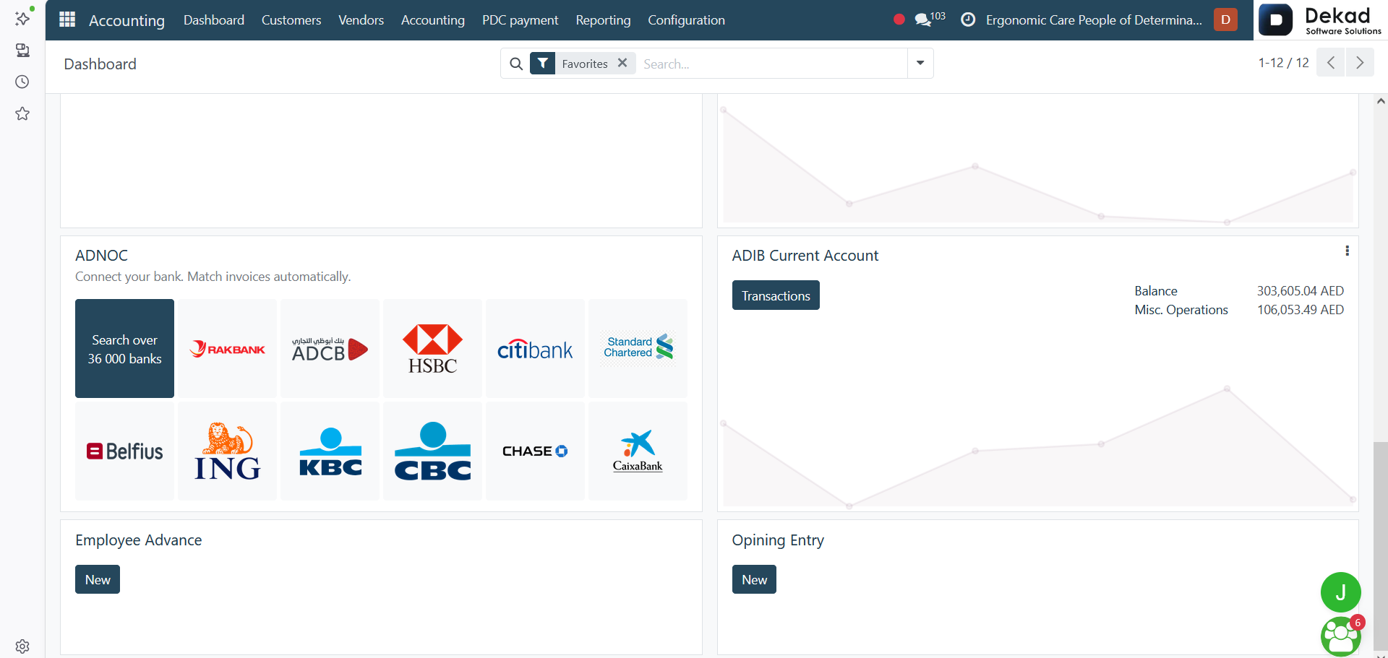Open the apps grid menu icon
The width and height of the screenshot is (1388, 658).
coord(67,20)
